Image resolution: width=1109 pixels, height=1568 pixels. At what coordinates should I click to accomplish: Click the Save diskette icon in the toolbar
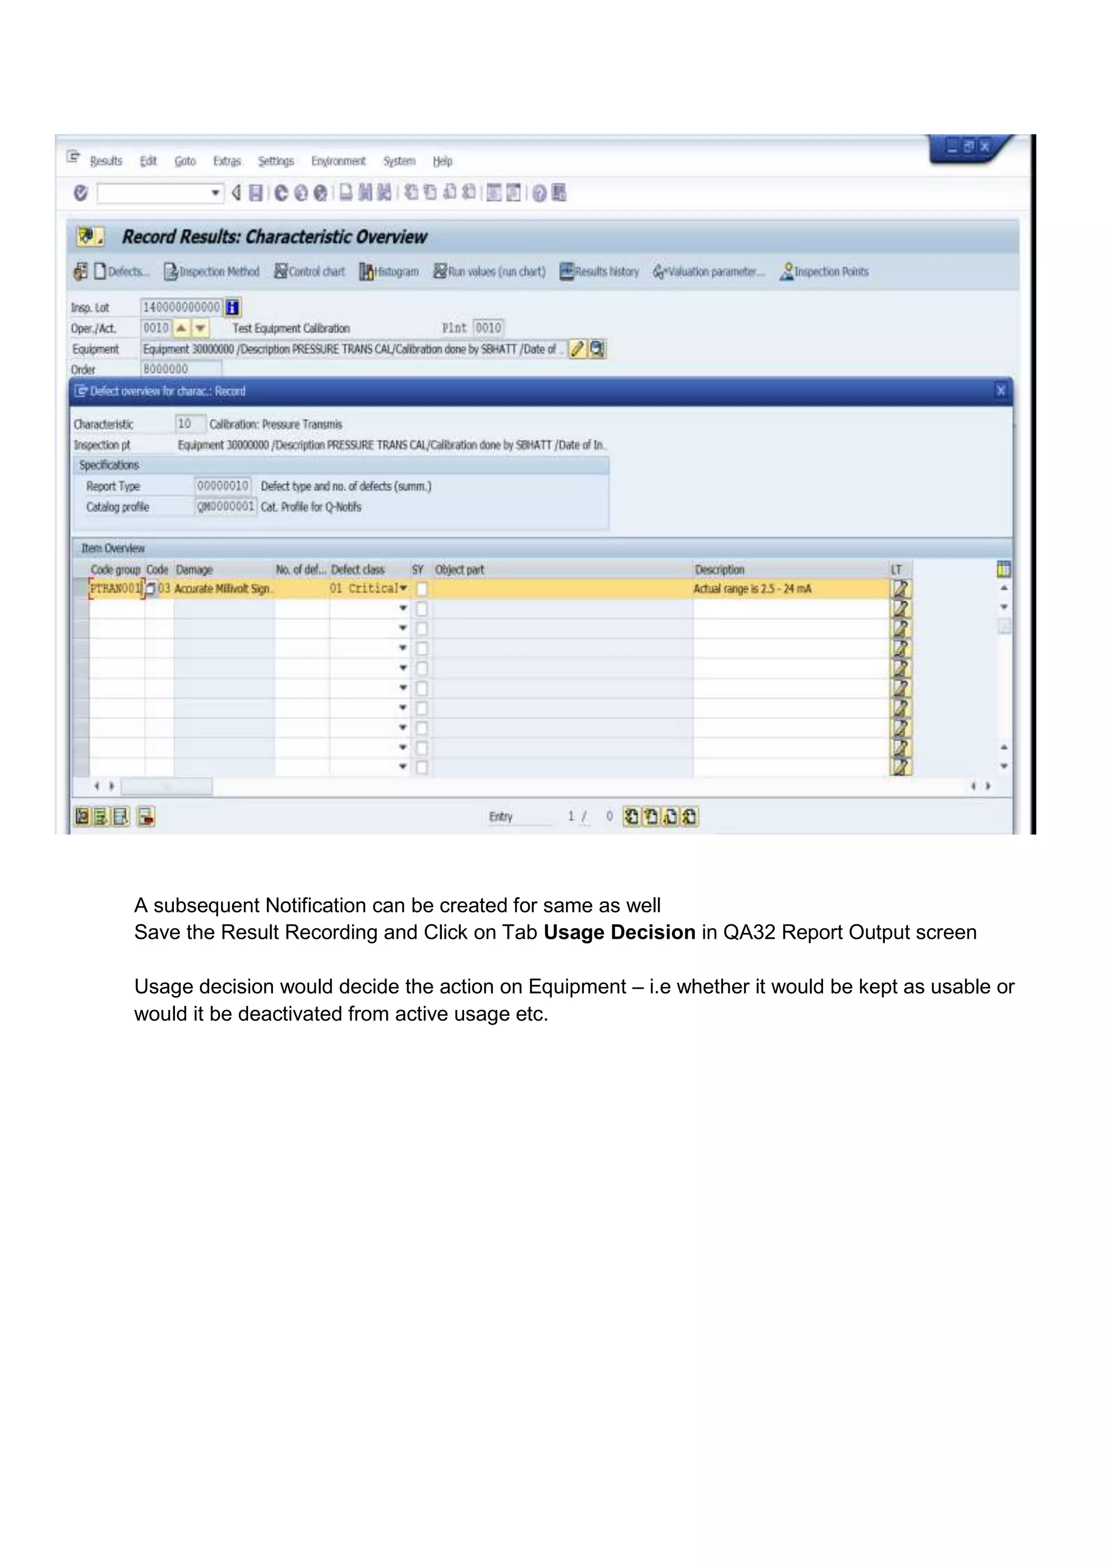[256, 193]
